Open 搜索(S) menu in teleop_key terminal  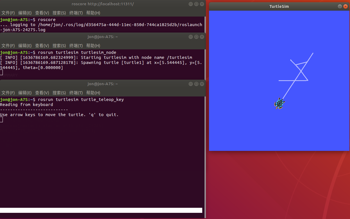pyautogui.click(x=59, y=93)
